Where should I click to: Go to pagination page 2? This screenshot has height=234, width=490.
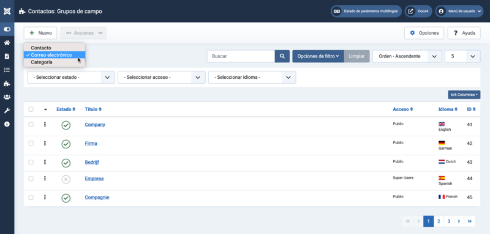coord(439,221)
